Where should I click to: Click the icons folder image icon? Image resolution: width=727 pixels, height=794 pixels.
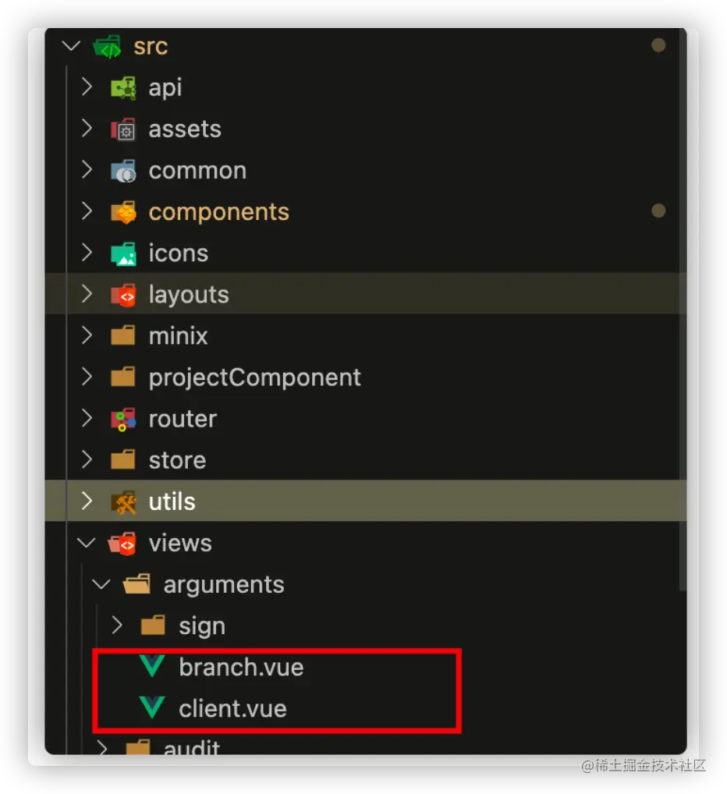click(x=123, y=253)
